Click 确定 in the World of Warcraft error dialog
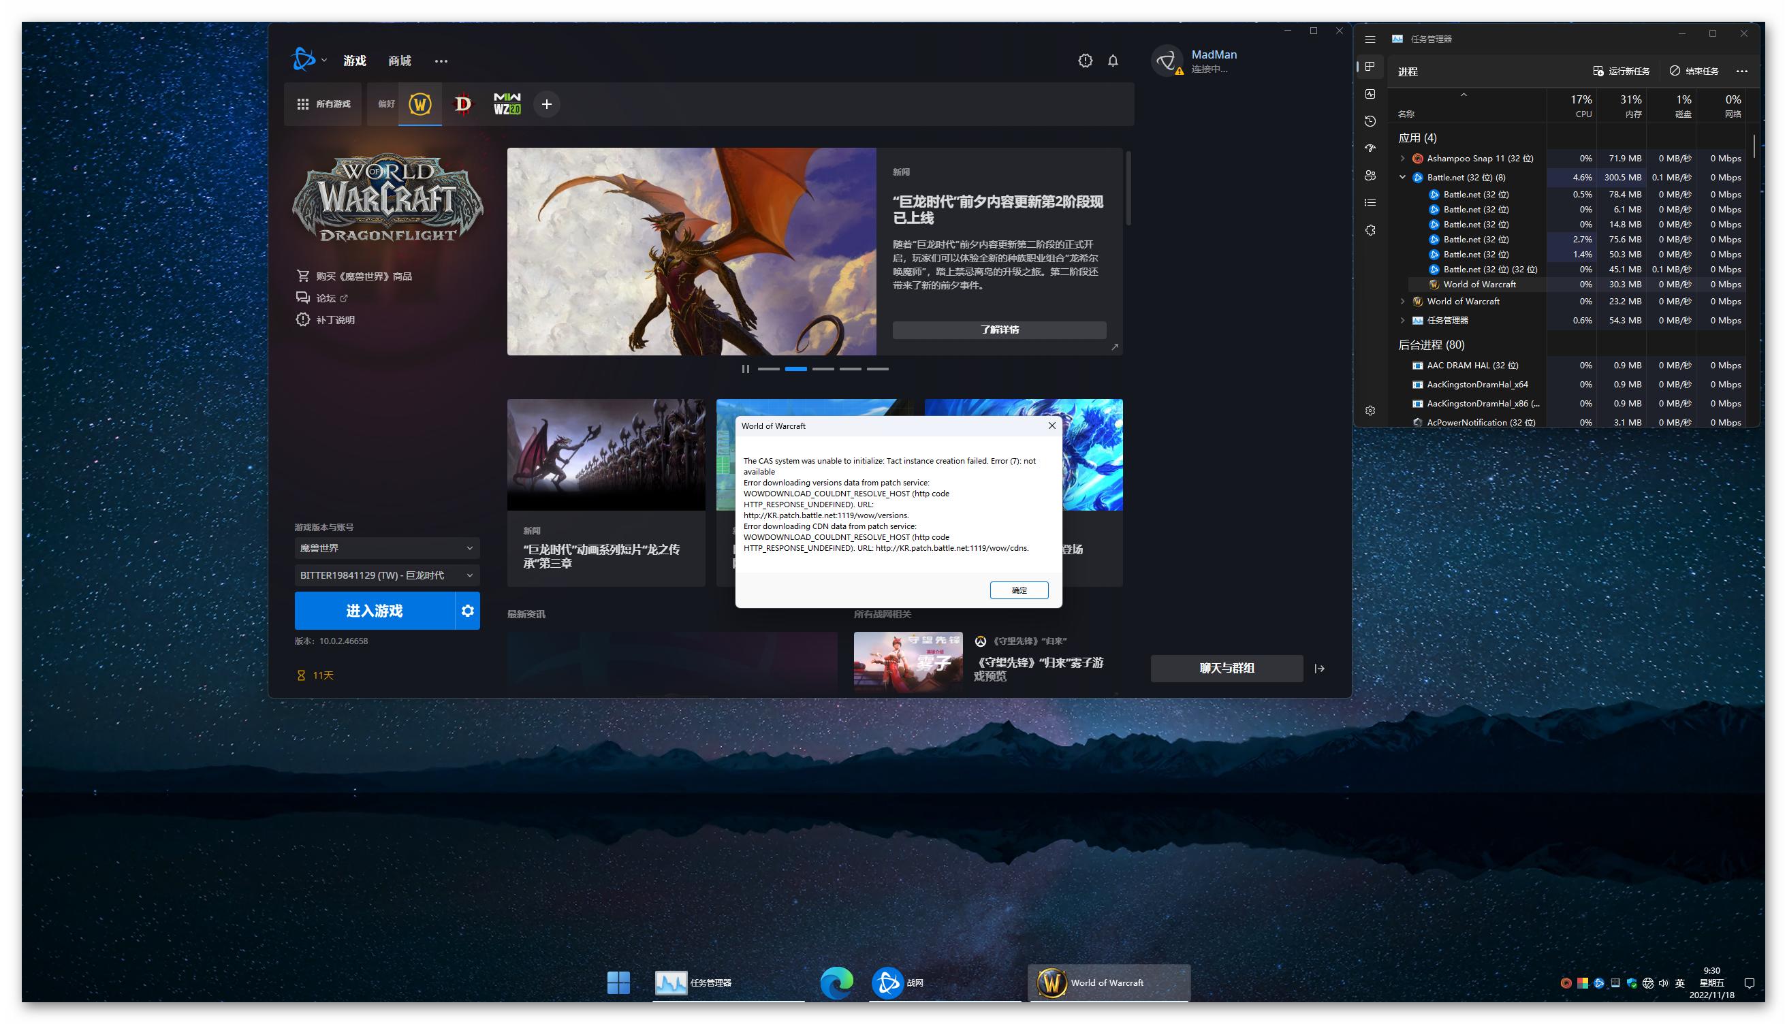The width and height of the screenshot is (1787, 1024). pos(1018,590)
